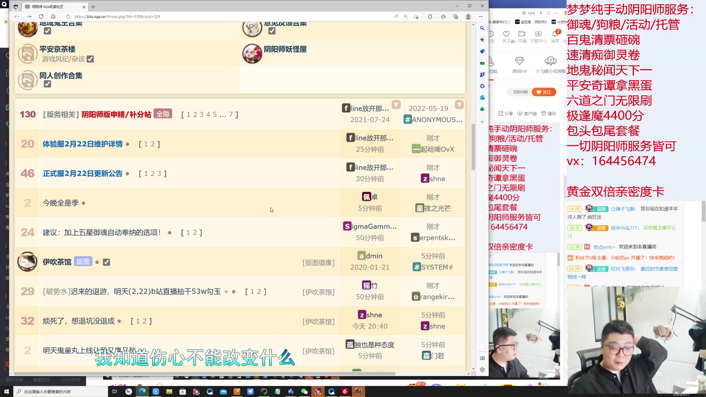706x397 pixels.
Task: Click the Windows taskbar search box
Action: (x=61, y=391)
